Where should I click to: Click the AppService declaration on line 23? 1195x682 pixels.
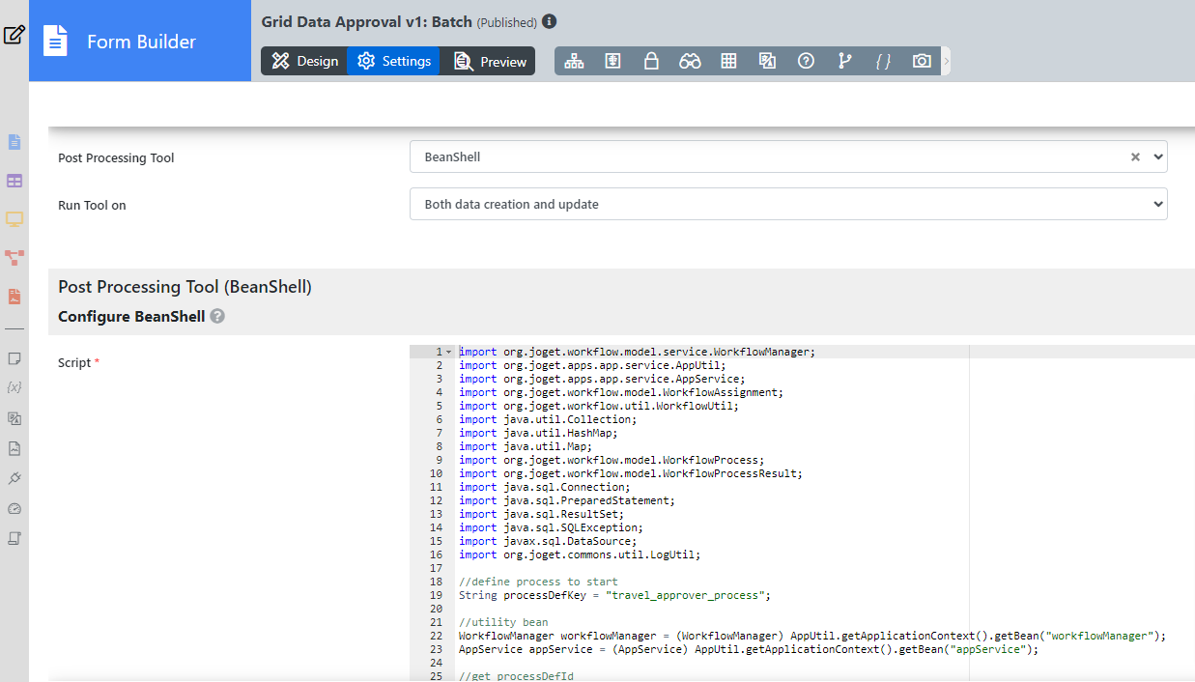click(x=749, y=649)
